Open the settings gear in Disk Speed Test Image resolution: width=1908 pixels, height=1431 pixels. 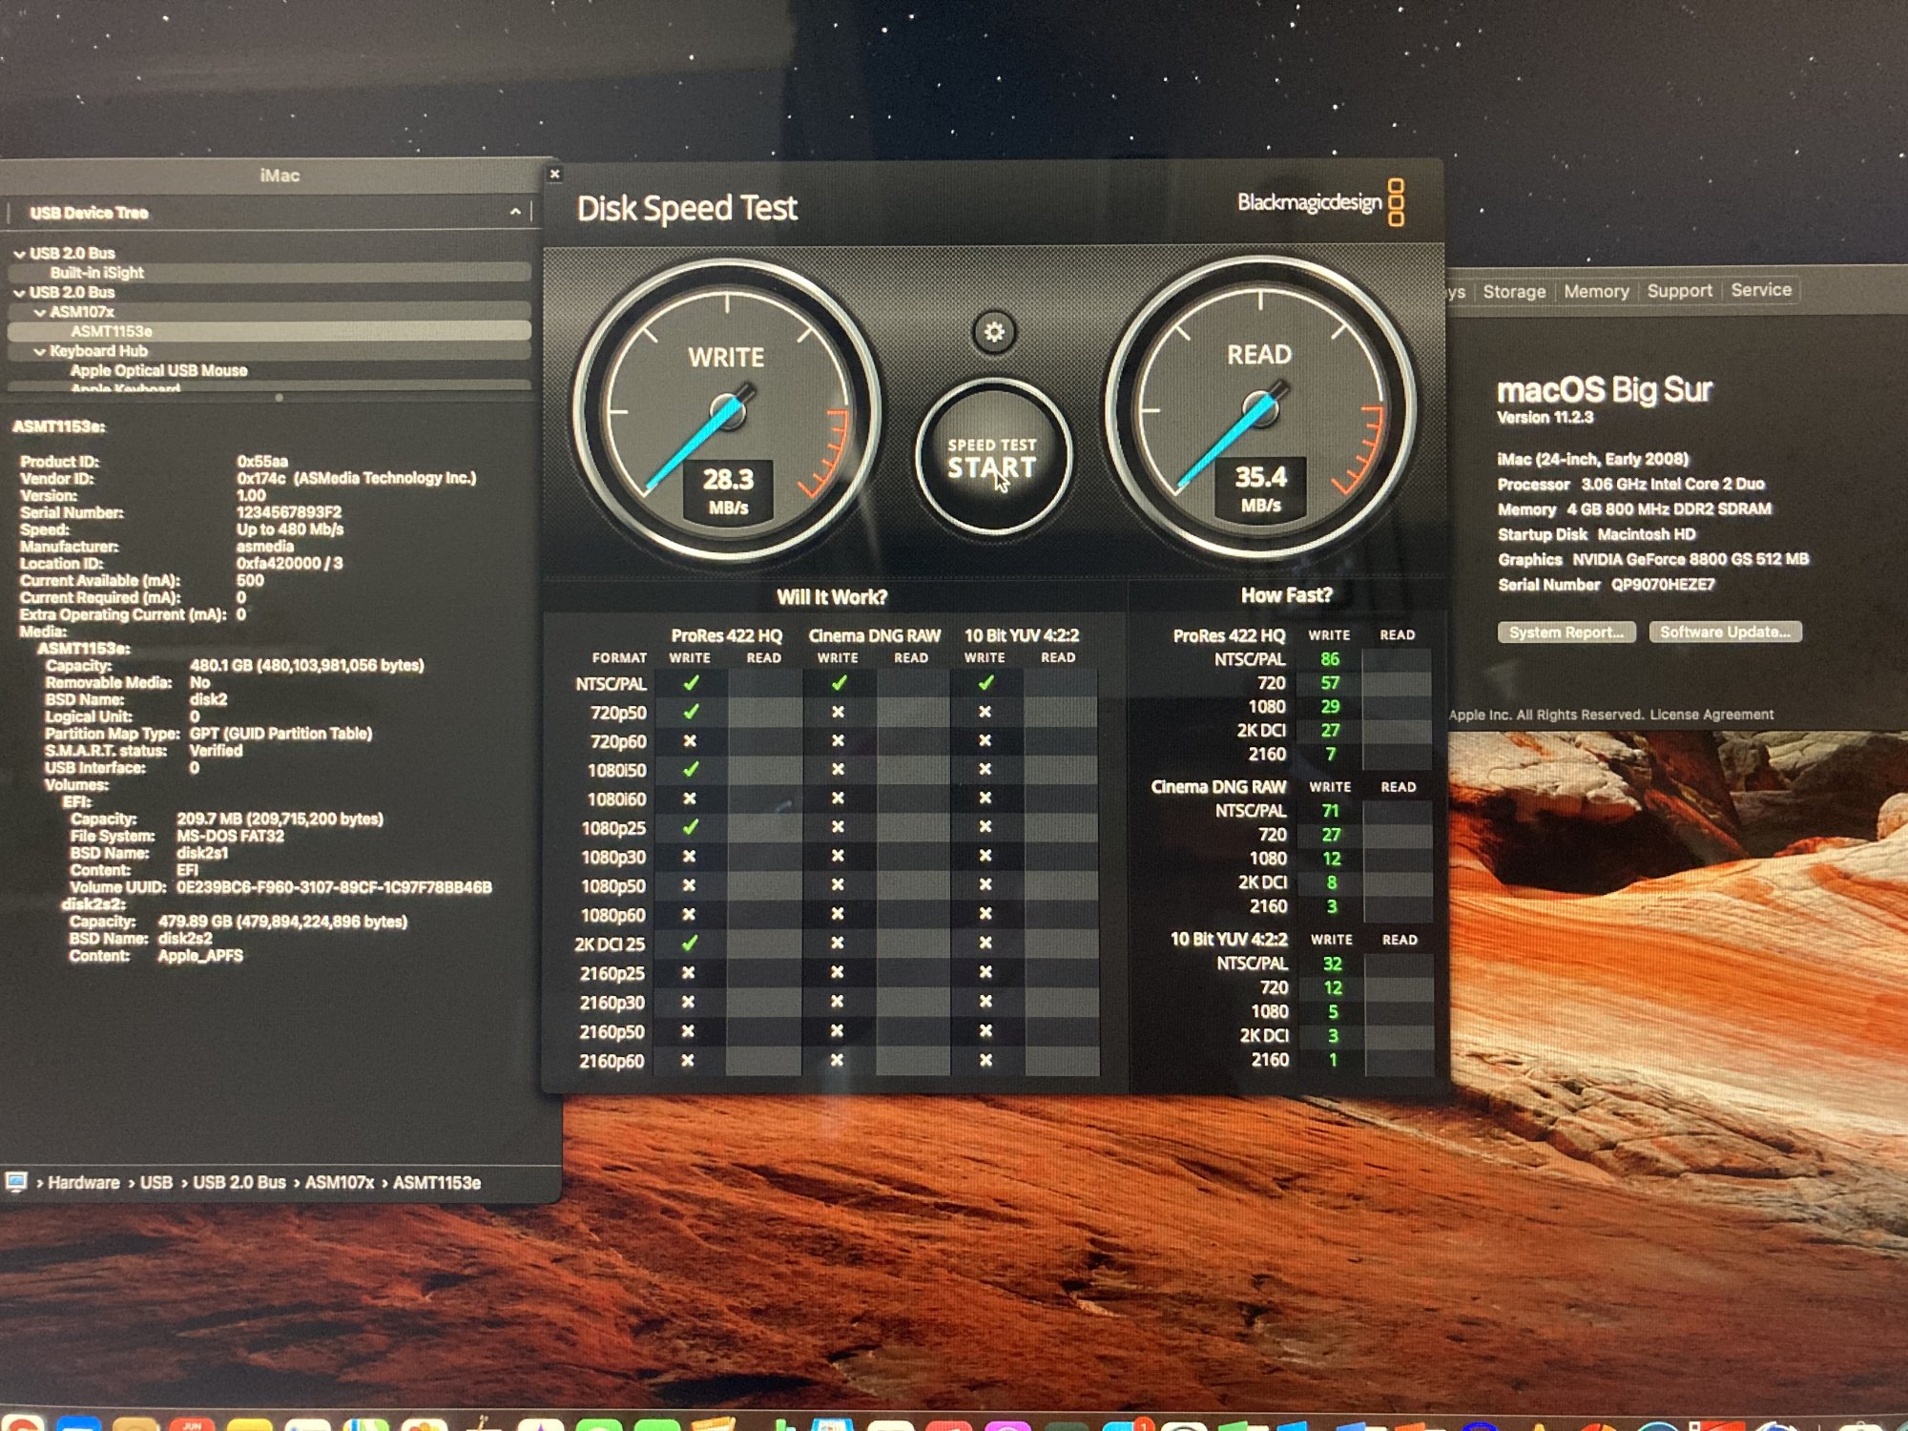tap(994, 332)
